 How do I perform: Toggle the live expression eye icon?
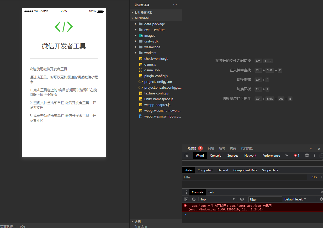242,199
